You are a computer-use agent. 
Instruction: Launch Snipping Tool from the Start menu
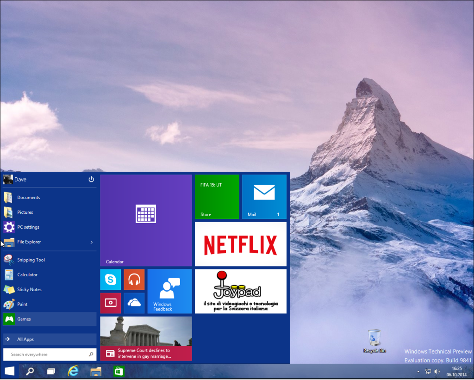50,260
